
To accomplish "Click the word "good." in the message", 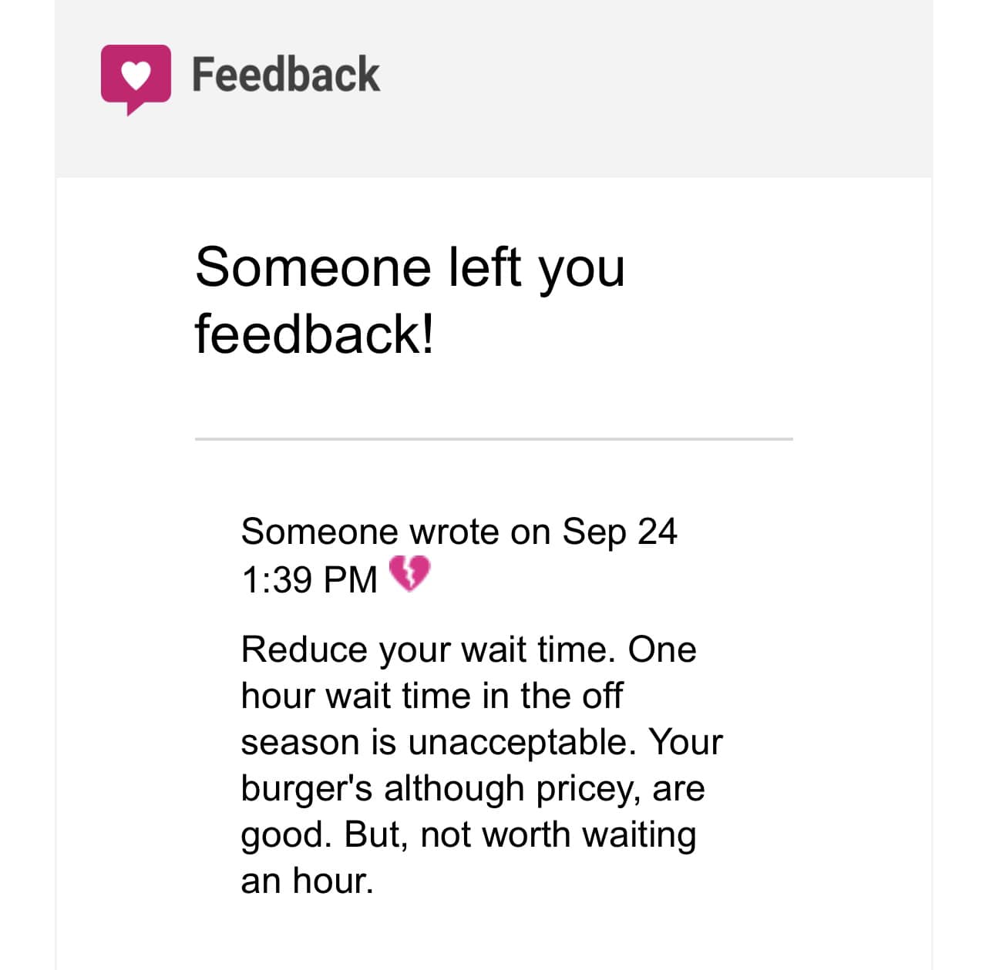I will tap(286, 834).
